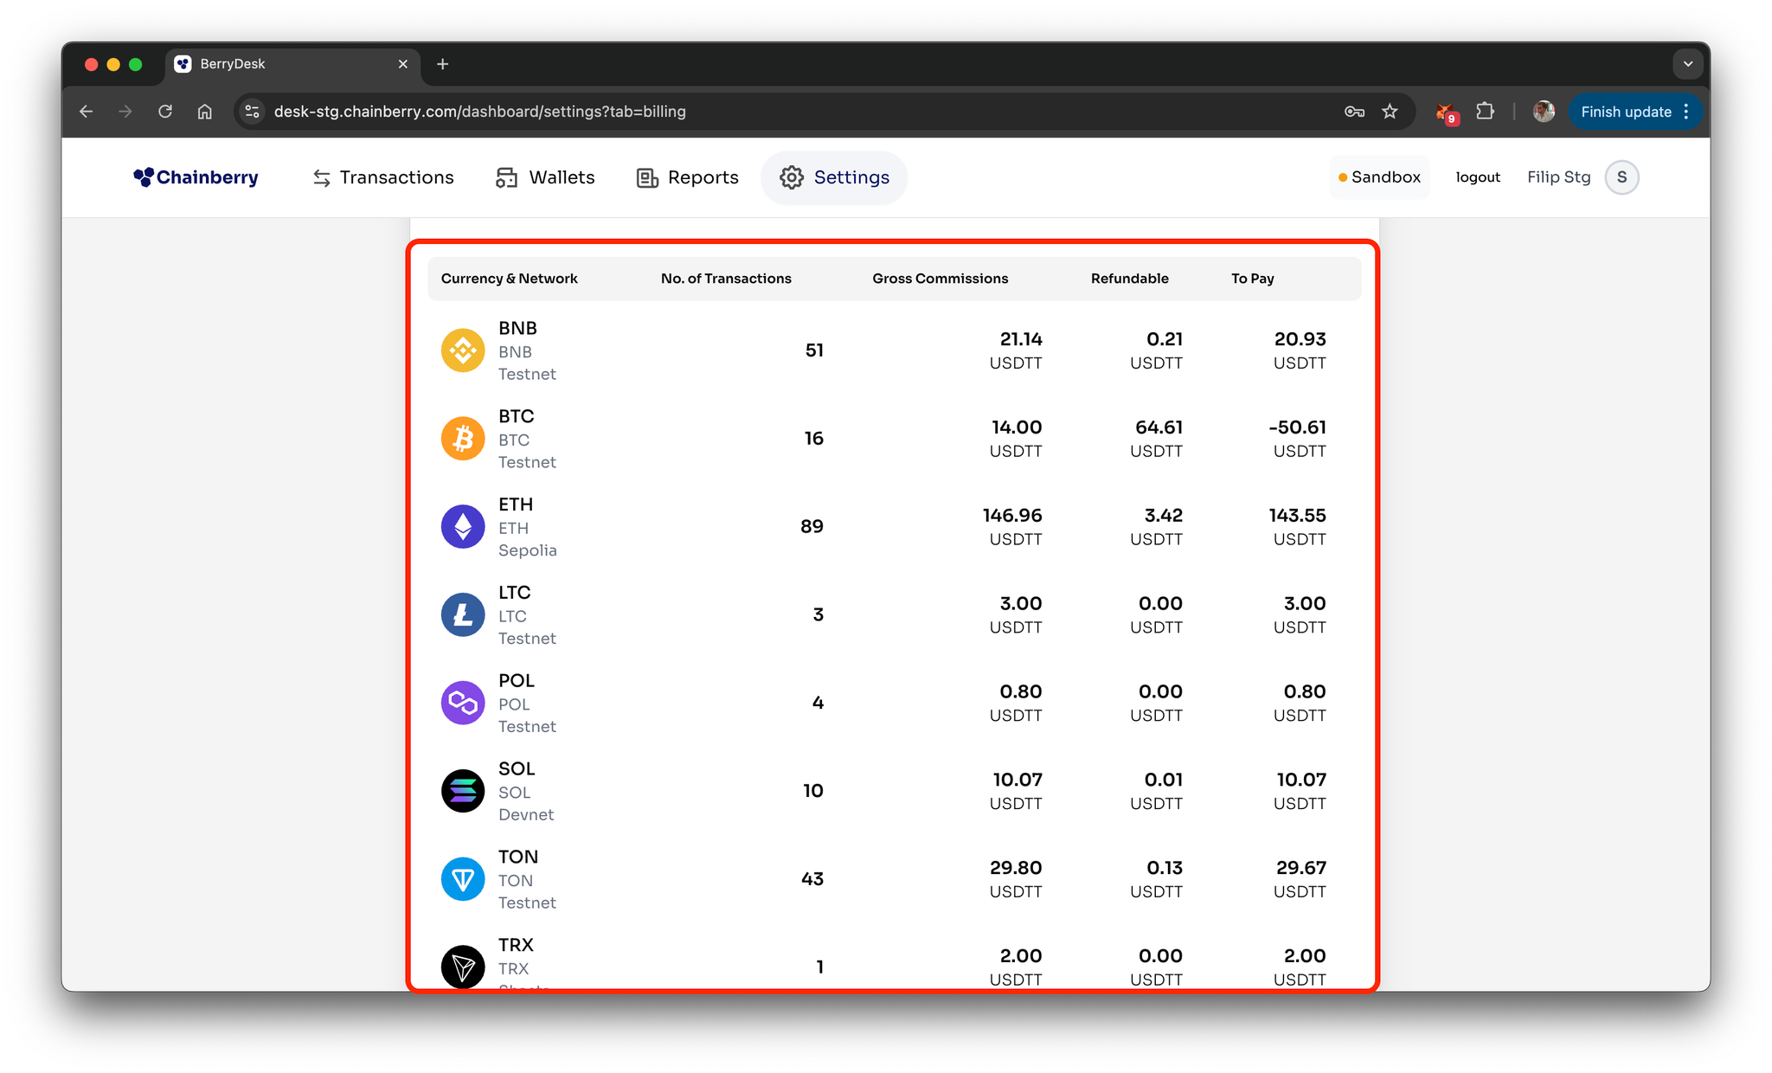Open the Wallets tab
This screenshot has height=1073, width=1772.
point(545,177)
